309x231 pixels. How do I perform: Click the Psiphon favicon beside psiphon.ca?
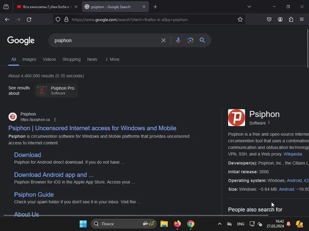point(13,117)
